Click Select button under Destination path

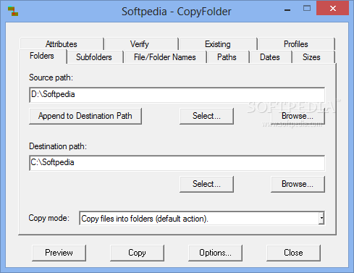point(206,184)
